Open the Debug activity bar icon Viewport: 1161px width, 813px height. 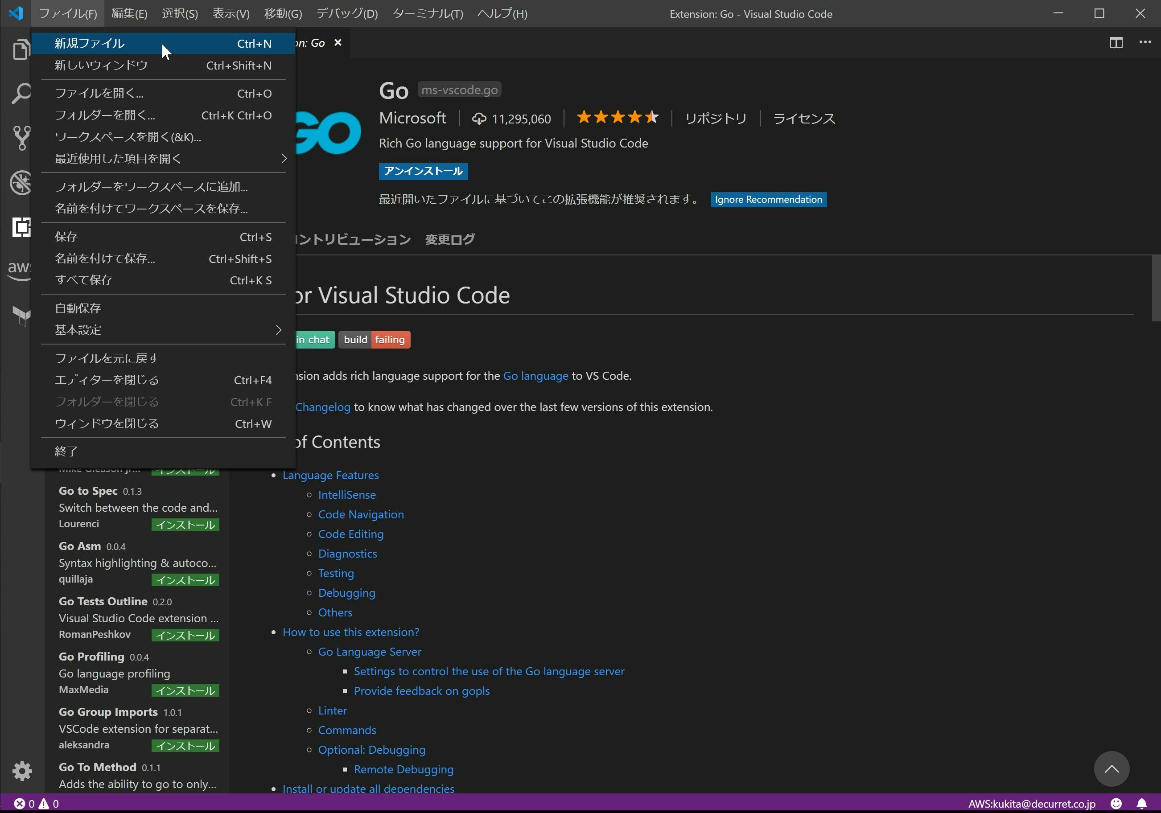click(21, 182)
